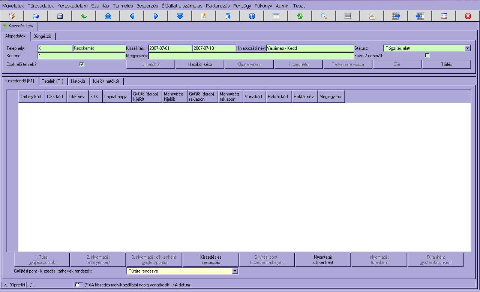Toggle the 'Csak élő tervek?' checkbox

pos(82,64)
